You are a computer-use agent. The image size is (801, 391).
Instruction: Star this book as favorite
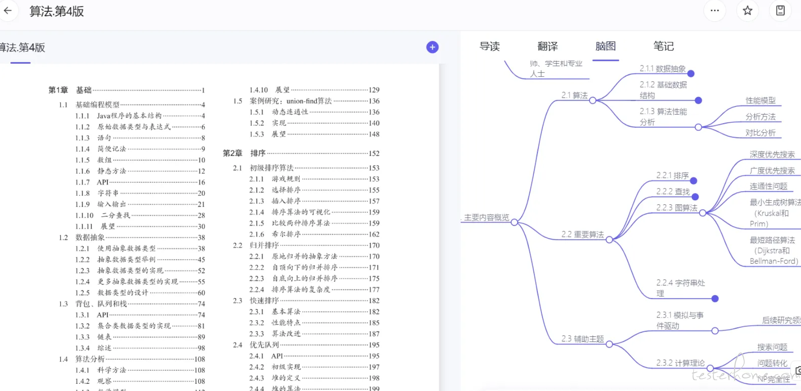tap(747, 10)
